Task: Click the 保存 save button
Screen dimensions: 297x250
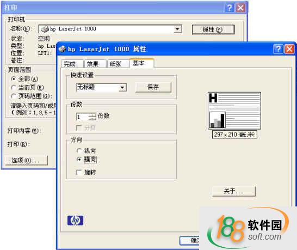Action: [153, 87]
